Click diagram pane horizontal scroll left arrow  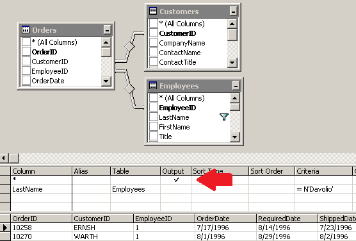point(4,158)
